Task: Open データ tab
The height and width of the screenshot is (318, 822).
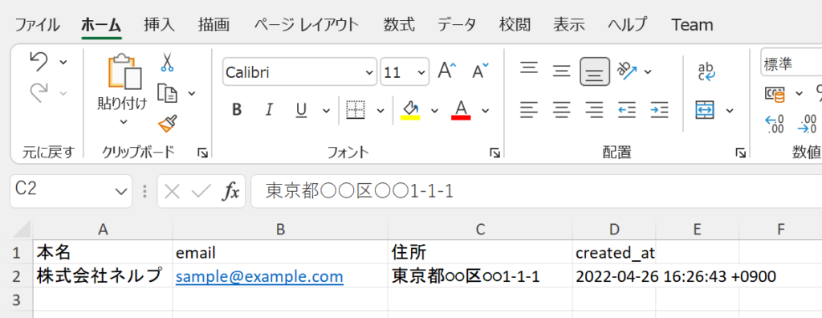Action: pos(457,24)
